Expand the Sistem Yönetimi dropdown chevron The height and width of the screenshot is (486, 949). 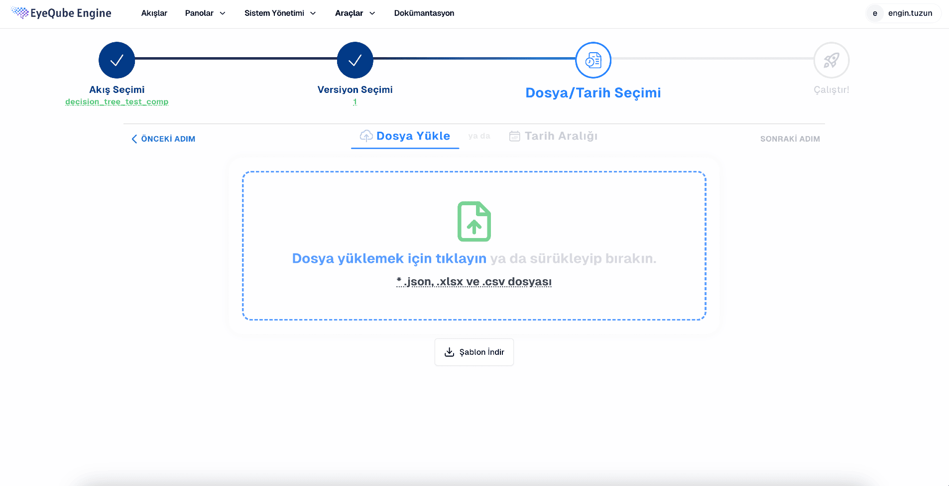coord(313,13)
